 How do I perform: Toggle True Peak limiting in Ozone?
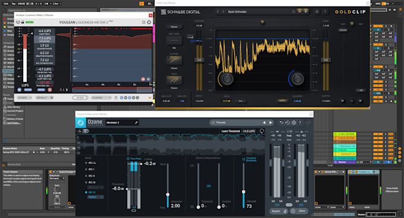tap(128, 159)
